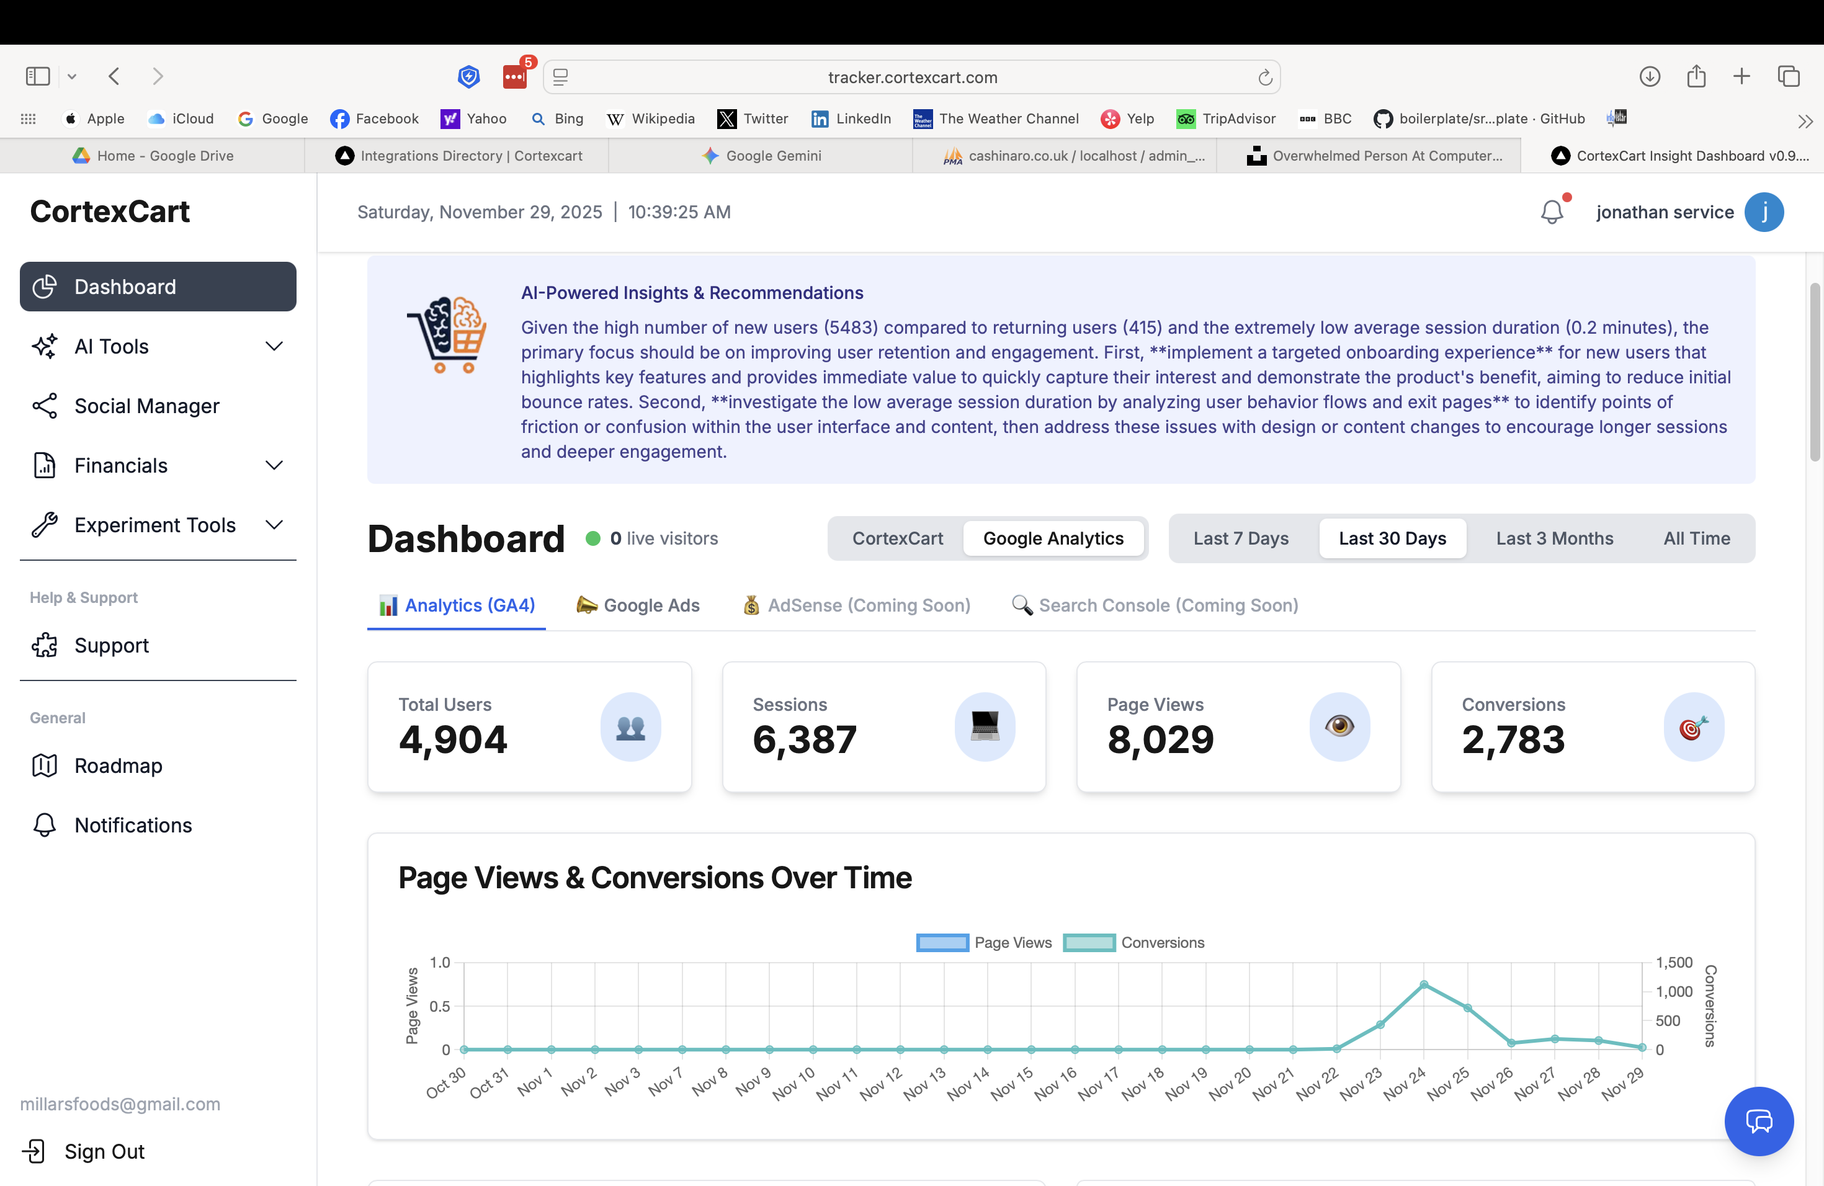The width and height of the screenshot is (1824, 1186).
Task: Click the tracker.cortexcart.com address field
Action: tap(912, 78)
